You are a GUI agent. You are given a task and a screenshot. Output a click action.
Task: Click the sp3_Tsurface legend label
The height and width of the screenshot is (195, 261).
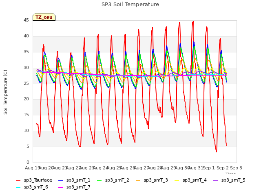pos(38,180)
